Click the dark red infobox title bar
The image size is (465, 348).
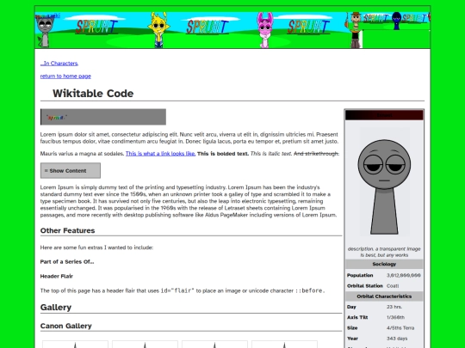click(384, 115)
